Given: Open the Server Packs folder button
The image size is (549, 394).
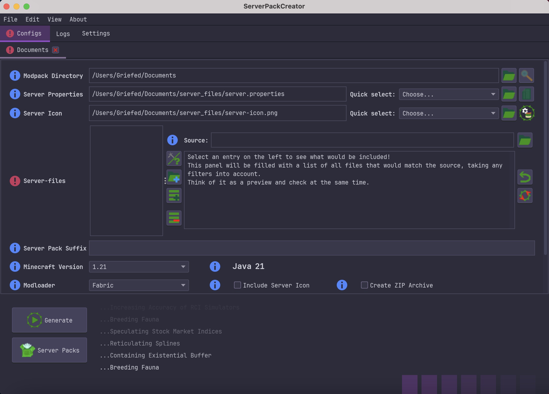Looking at the screenshot, I should [49, 350].
